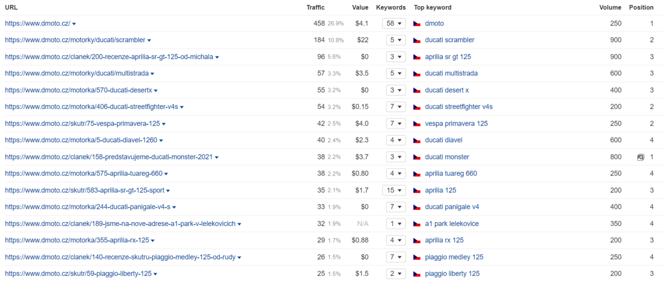Sort by the Traffic column header
This screenshot has height=282, width=665.
(315, 8)
